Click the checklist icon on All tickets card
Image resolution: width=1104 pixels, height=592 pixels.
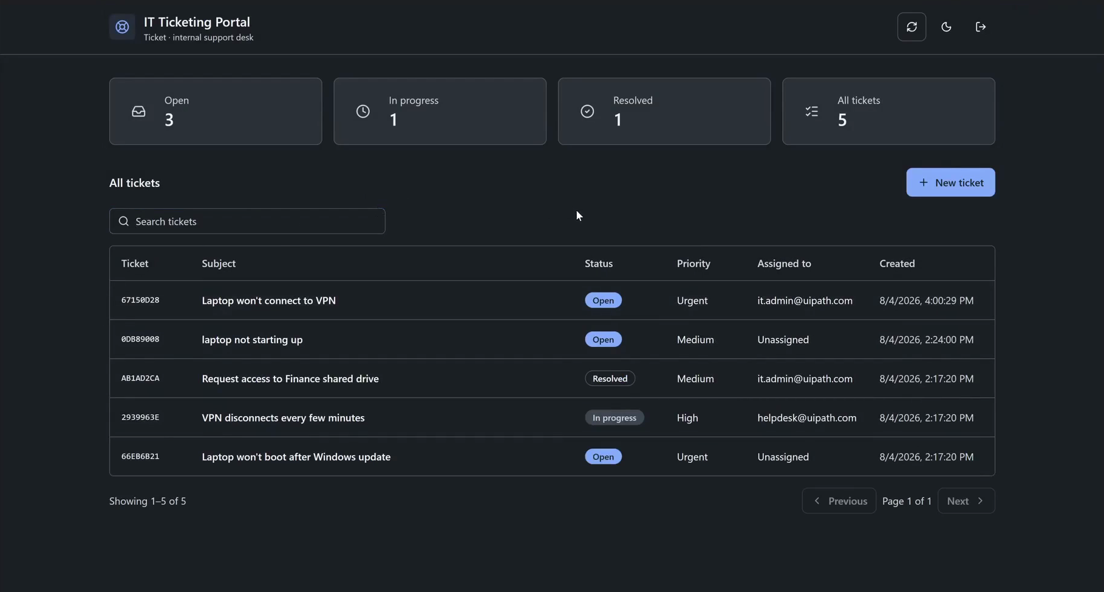pyautogui.click(x=812, y=112)
